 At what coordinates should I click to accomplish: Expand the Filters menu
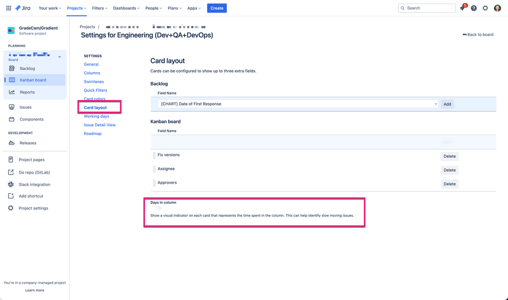(100, 8)
